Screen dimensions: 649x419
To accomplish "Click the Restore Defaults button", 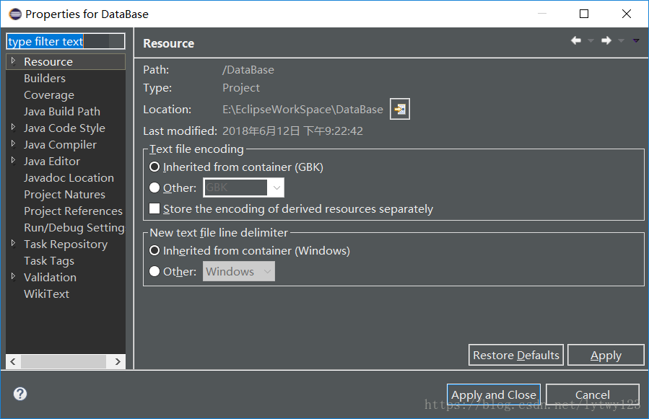I will tap(516, 355).
